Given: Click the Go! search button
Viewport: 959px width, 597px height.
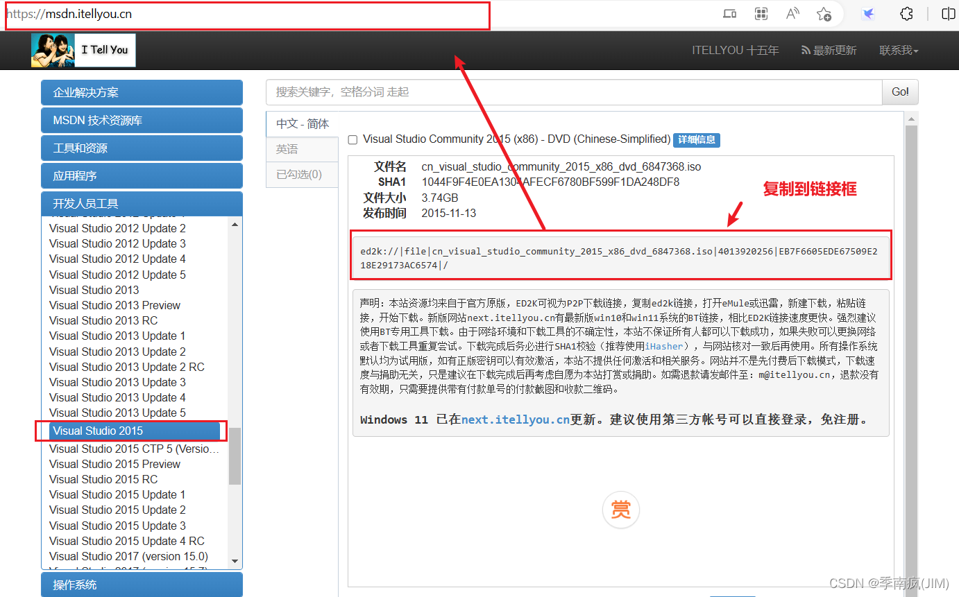Looking at the screenshot, I should [900, 92].
